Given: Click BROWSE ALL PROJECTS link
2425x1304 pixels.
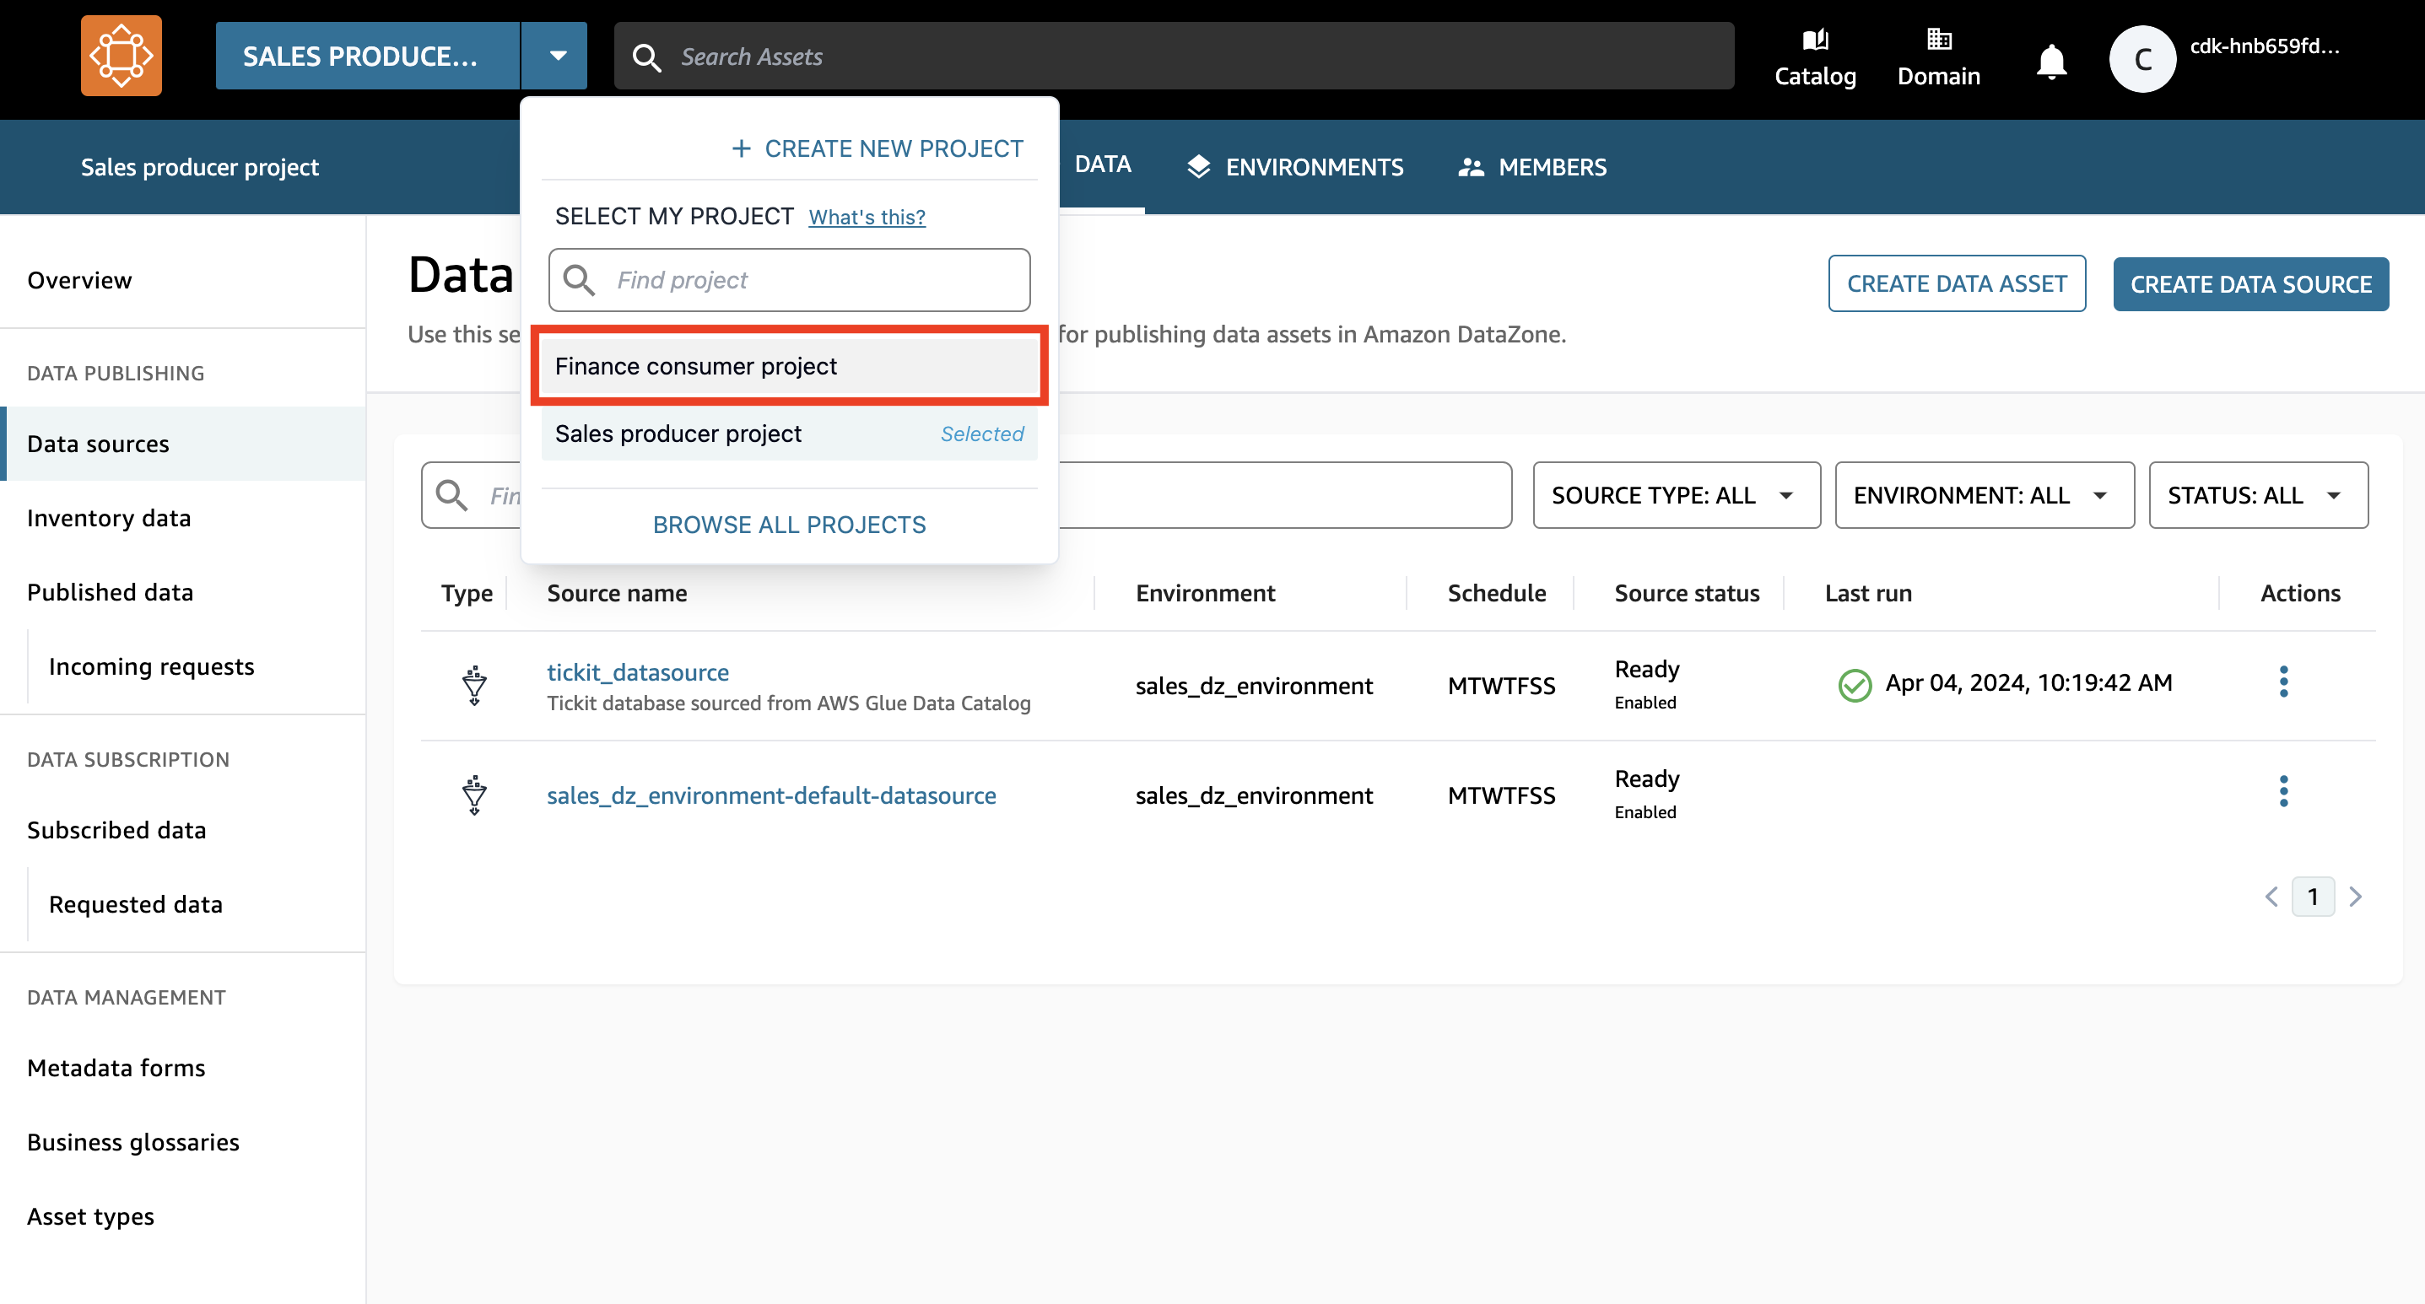Looking at the screenshot, I should [x=789, y=524].
